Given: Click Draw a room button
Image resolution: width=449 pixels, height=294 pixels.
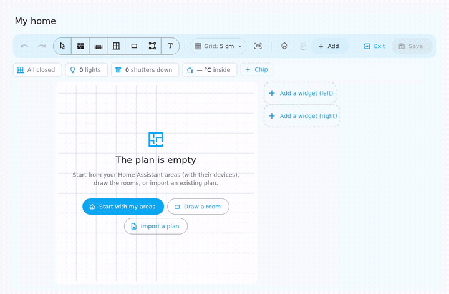Looking at the screenshot, I should point(198,207).
